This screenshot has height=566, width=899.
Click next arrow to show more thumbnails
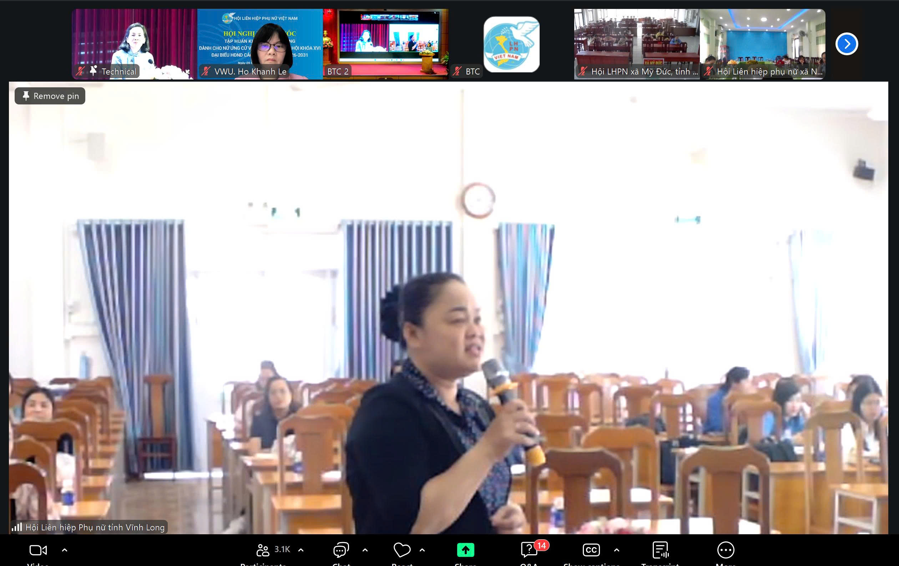847,44
